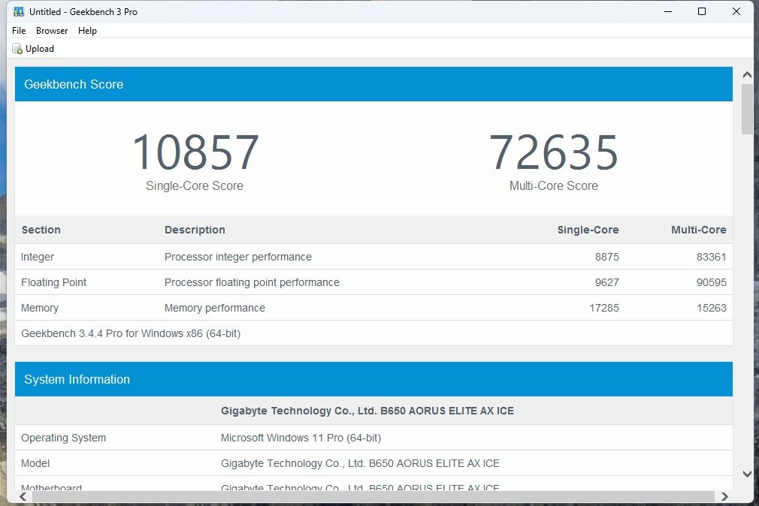Viewport: 759px width, 506px height.
Task: Open the Browser menu
Action: (52, 31)
